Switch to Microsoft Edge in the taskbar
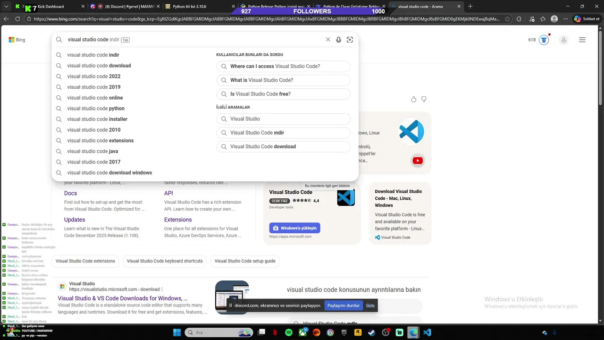Screen dimensions: 604x340 coord(413,332)
